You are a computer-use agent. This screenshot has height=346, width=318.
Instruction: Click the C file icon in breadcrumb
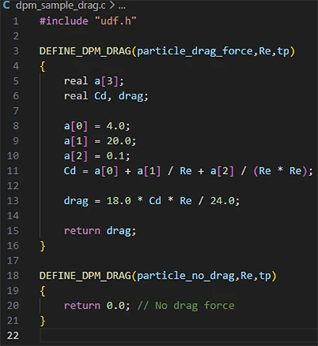[x=6, y=5]
